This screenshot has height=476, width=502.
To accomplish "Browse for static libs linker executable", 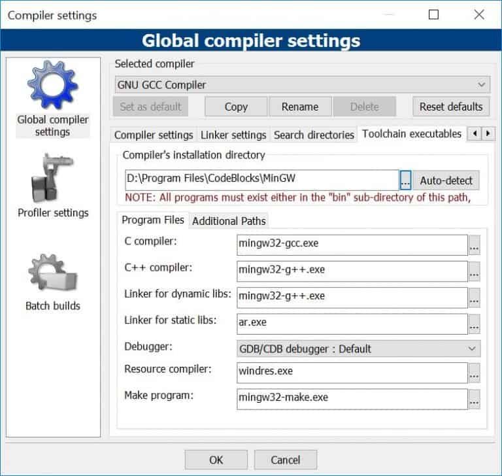I will 474,324.
